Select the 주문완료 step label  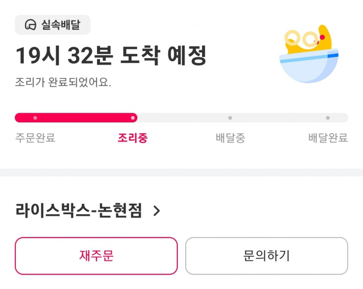(35, 138)
